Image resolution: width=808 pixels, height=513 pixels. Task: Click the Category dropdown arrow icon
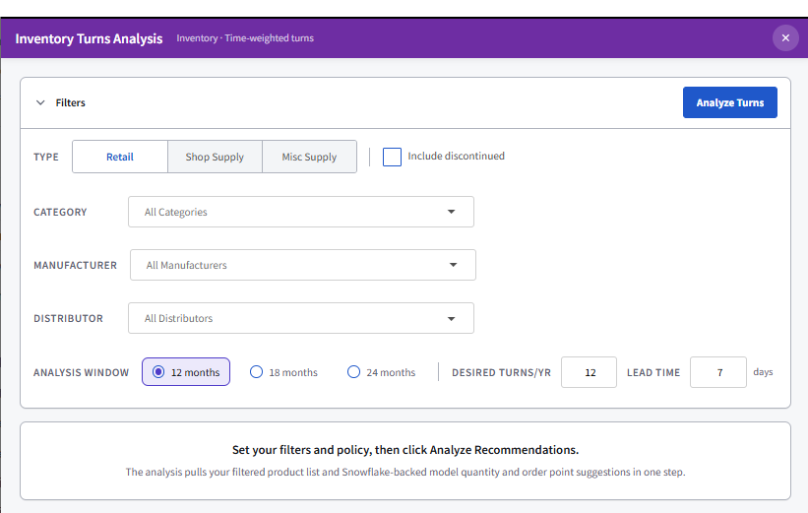click(x=452, y=212)
